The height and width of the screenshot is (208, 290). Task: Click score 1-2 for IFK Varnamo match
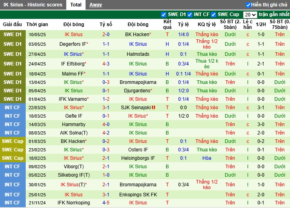(106, 99)
